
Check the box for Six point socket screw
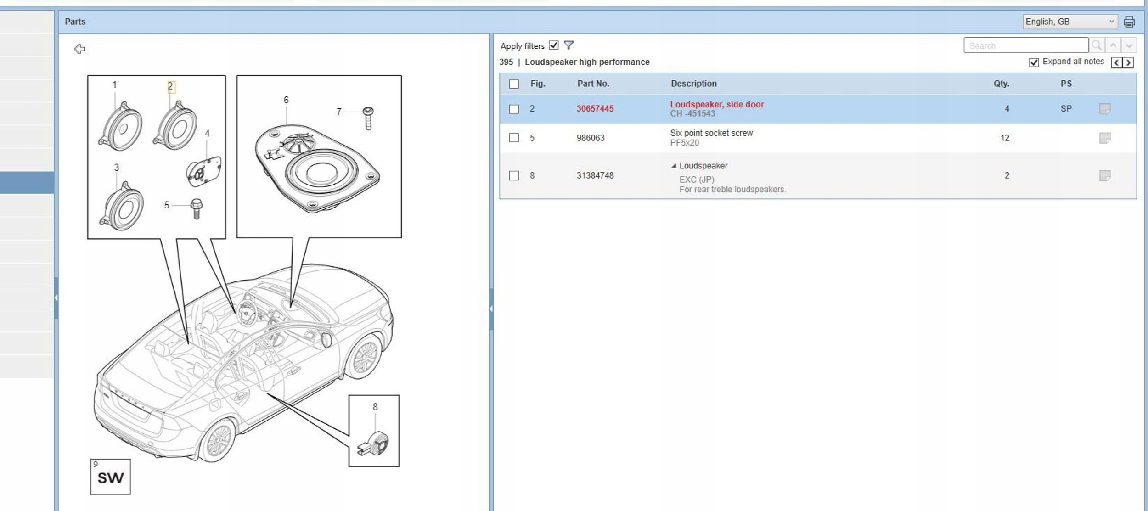[x=514, y=138]
